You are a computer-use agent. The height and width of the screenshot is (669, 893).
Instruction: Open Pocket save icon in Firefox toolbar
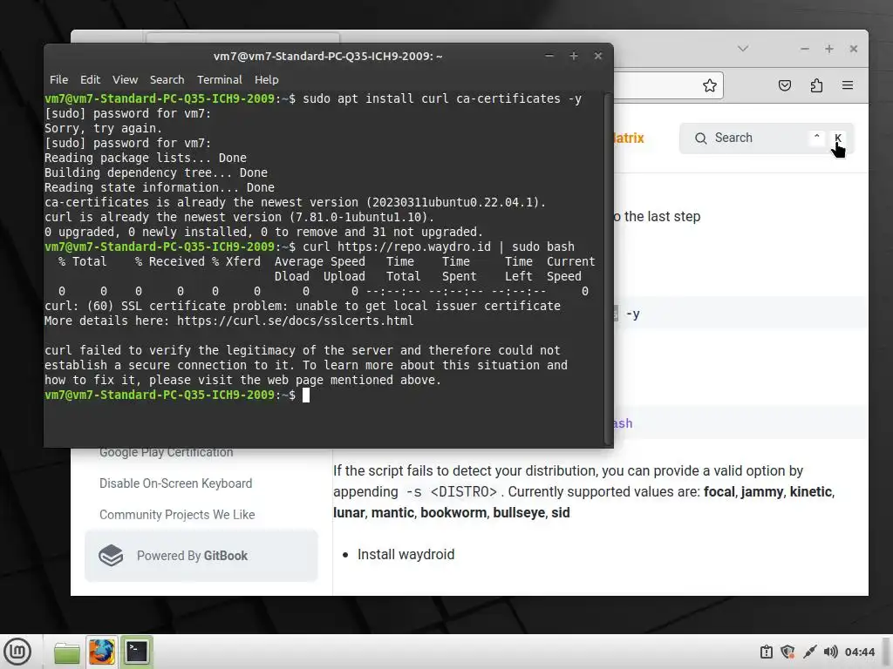[x=785, y=85]
